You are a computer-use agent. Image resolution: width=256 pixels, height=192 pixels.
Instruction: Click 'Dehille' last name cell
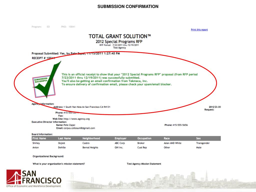coord(62,147)
